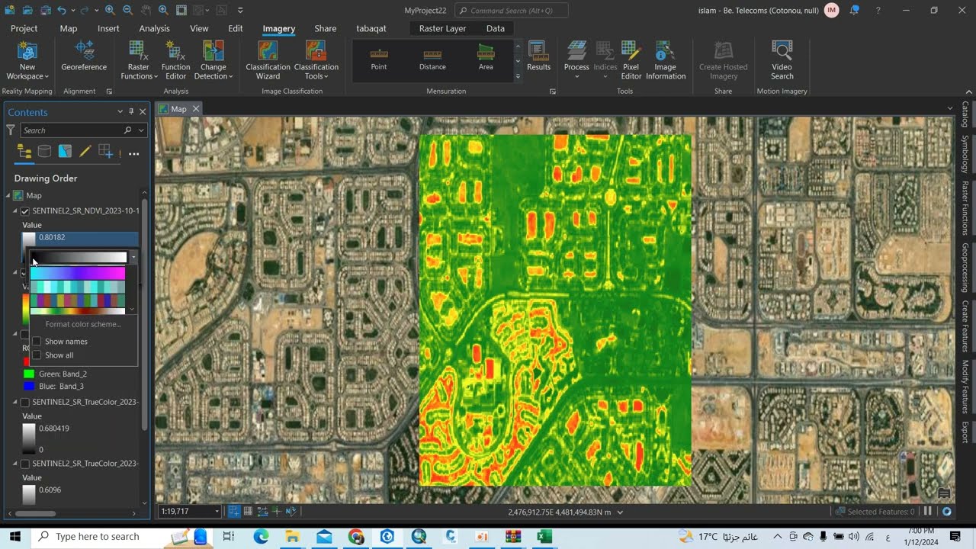Image resolution: width=976 pixels, height=549 pixels.
Task: Close the Map view tab
Action: [x=195, y=109]
